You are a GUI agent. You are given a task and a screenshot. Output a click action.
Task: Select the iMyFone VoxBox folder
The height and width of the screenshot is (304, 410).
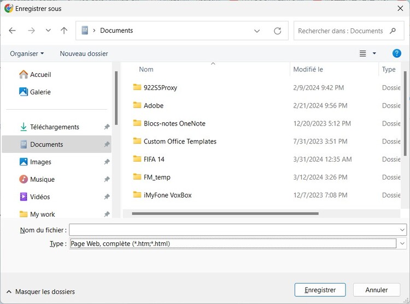(167, 195)
